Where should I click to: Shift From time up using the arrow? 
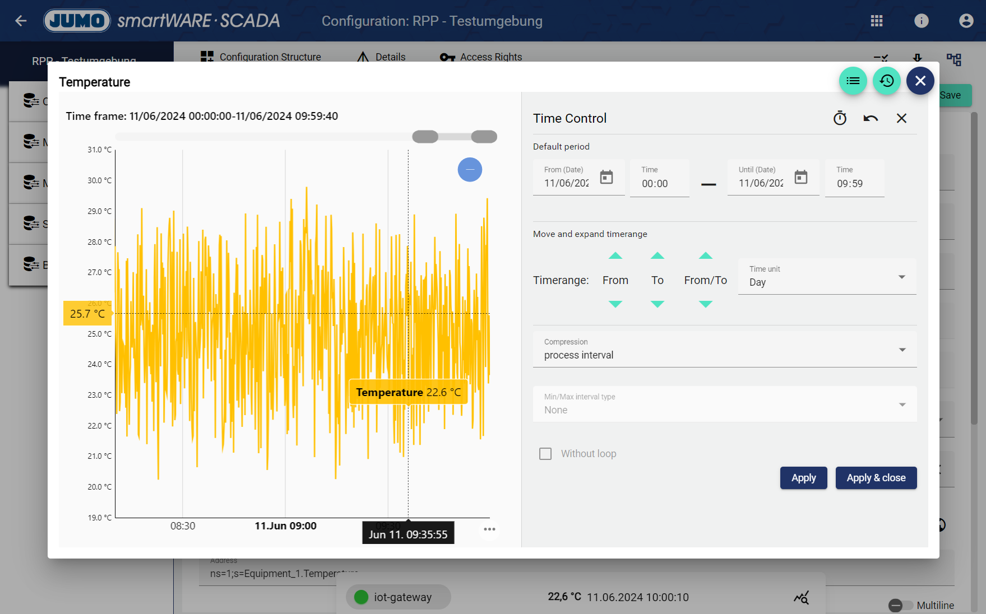615,256
